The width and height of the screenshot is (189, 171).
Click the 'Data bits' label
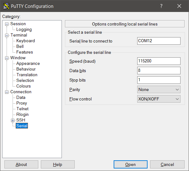click(78, 71)
